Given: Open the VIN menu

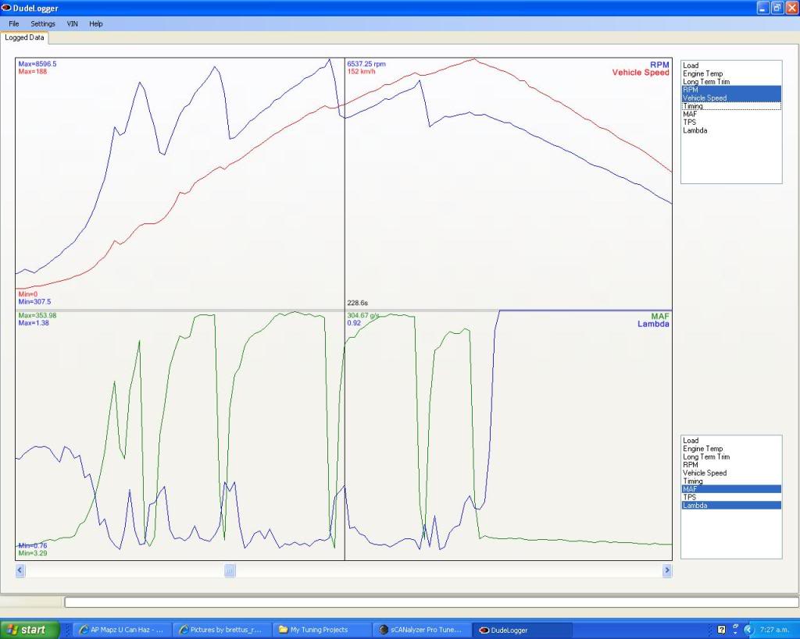Looking at the screenshot, I should coord(72,23).
